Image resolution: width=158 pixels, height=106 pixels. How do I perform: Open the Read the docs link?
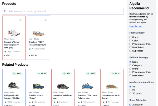[x=136, y=26]
